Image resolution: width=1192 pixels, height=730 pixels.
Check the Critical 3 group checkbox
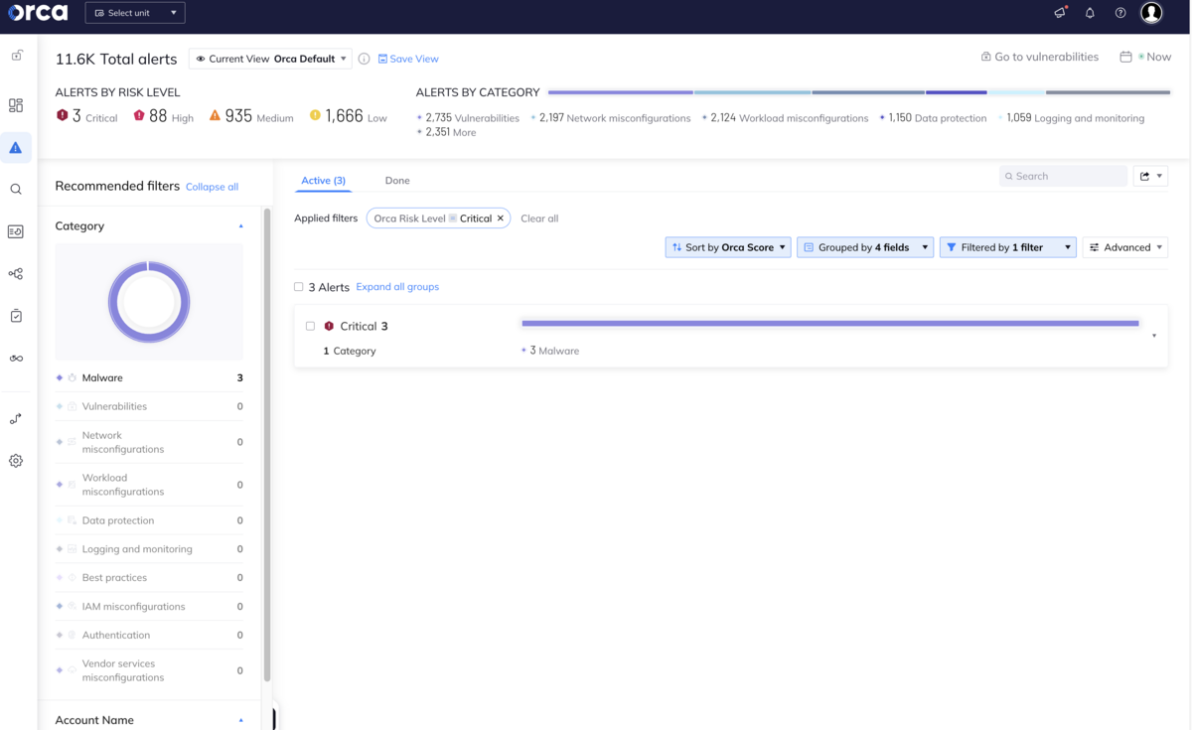311,326
